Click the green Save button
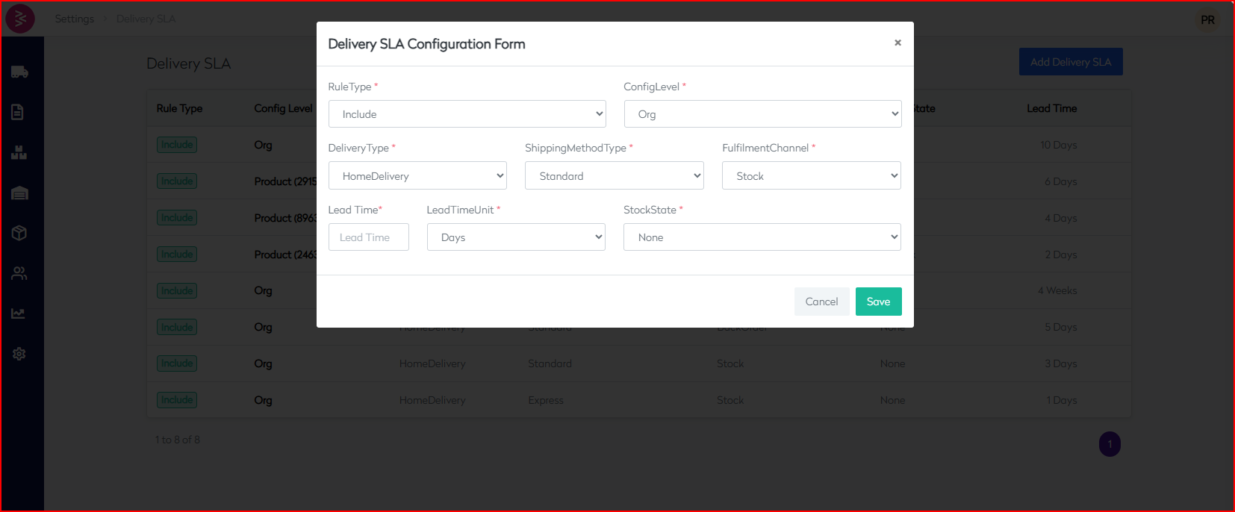Viewport: 1235px width, 512px height. tap(878, 302)
